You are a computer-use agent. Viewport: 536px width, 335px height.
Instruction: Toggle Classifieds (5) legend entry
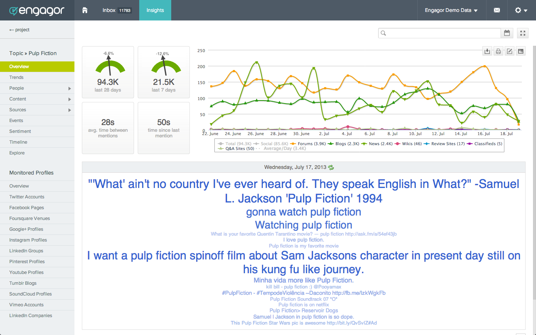484,144
